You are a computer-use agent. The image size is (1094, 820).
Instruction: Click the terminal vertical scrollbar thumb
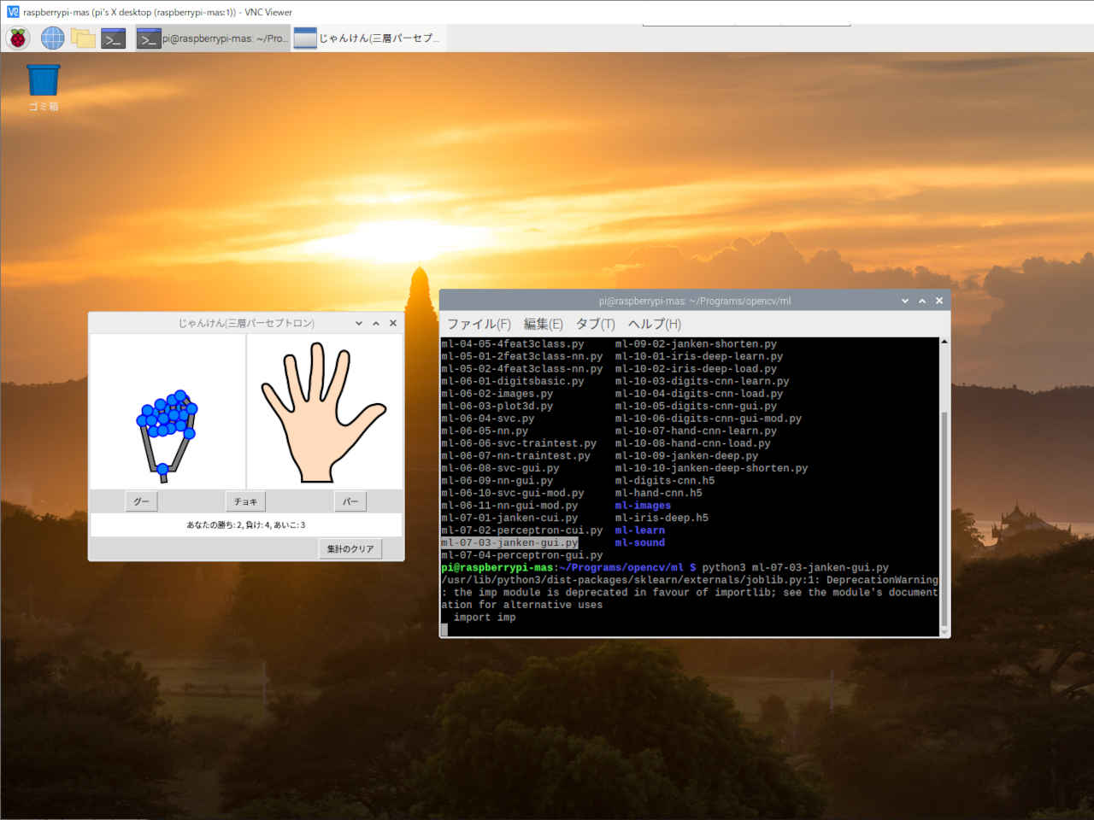pyautogui.click(x=944, y=519)
